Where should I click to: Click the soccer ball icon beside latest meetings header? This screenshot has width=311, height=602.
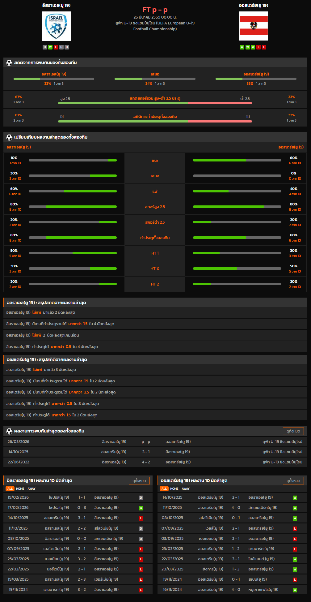pyautogui.click(x=9, y=431)
